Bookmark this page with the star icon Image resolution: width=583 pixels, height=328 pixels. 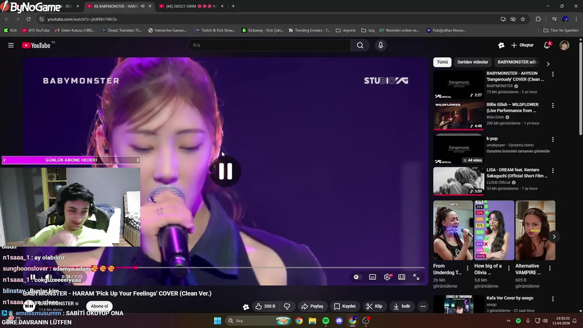(x=523, y=19)
